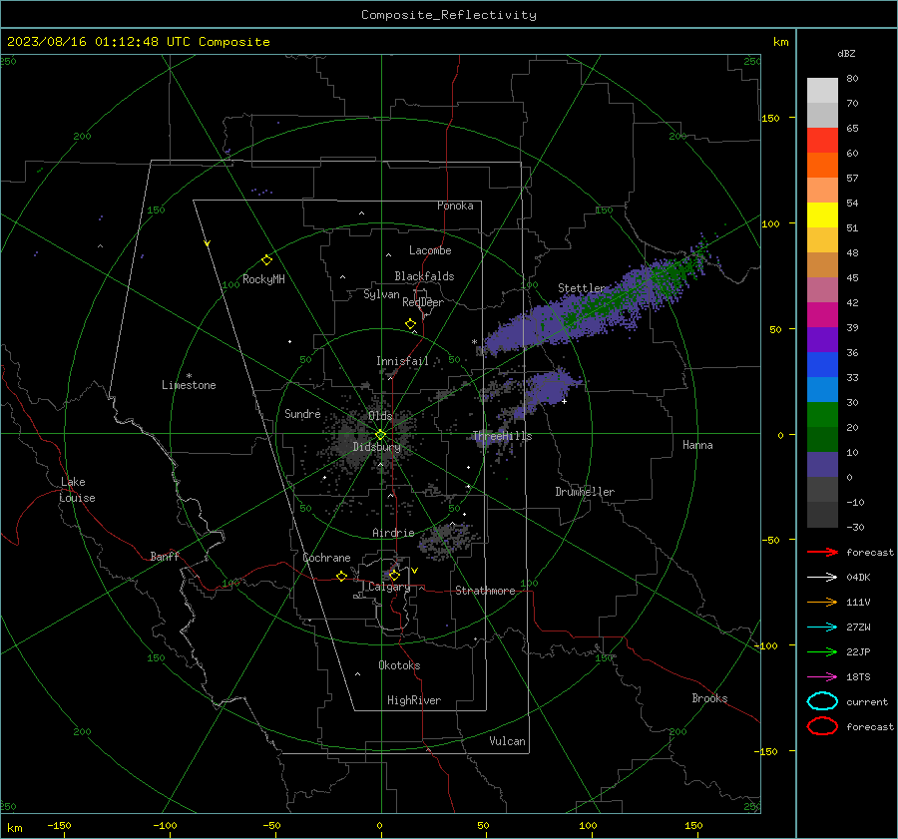The height and width of the screenshot is (839, 898).
Task: Click the red 'forecast' ellipse in legend
Action: pos(822,726)
